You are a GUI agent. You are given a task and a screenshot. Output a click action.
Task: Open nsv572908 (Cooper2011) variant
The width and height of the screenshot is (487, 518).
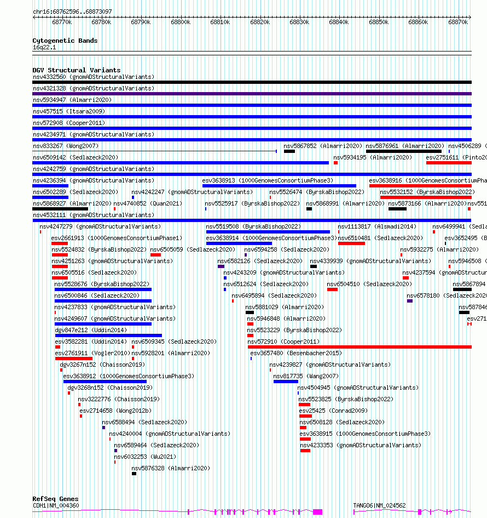coord(69,123)
